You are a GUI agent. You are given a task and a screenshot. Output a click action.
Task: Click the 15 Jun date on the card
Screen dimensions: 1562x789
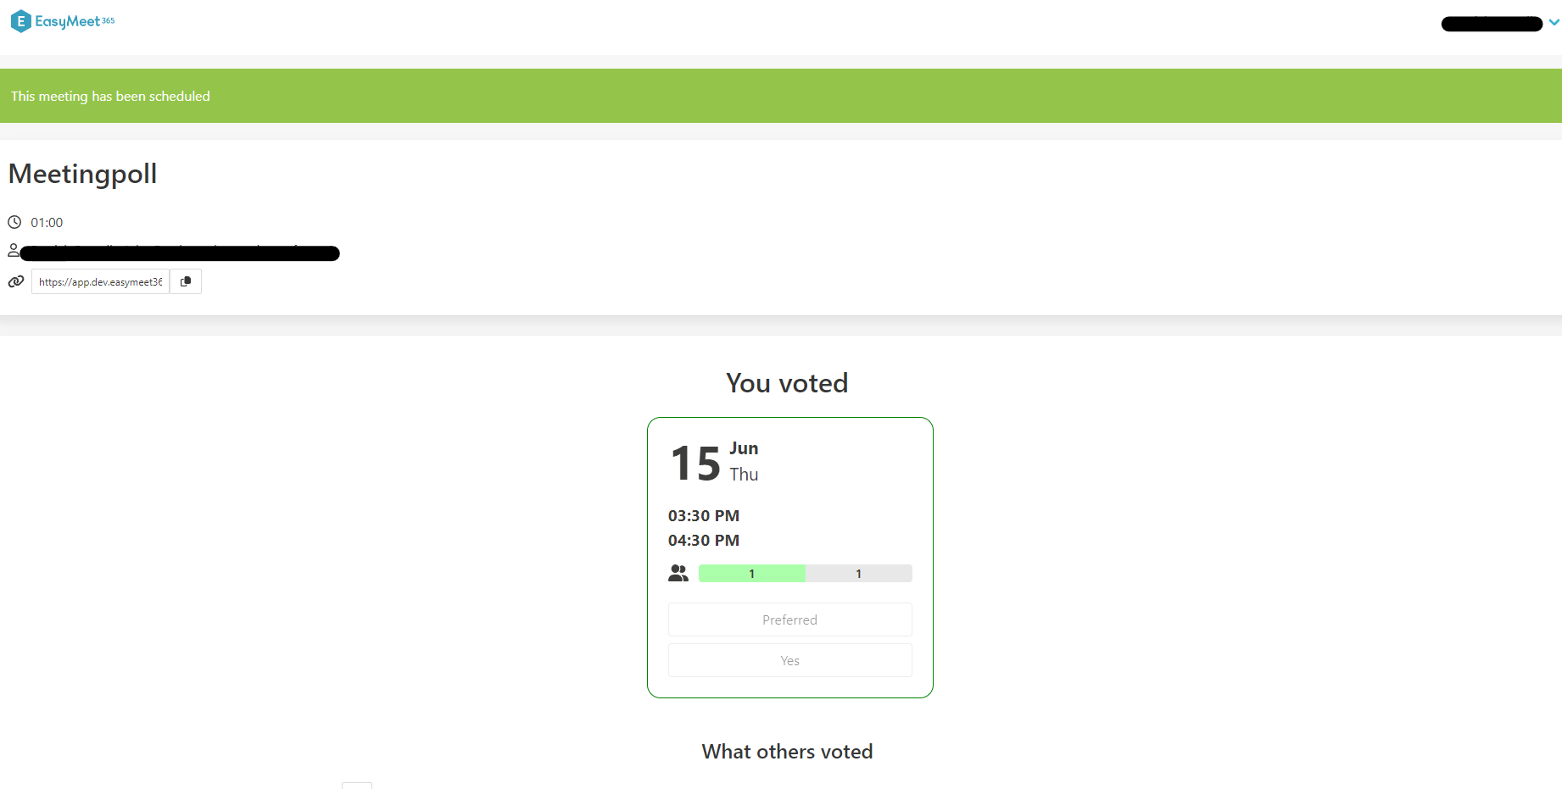714,463
